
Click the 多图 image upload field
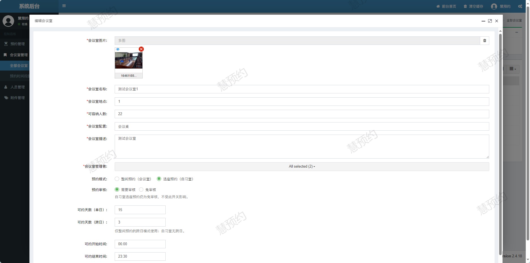pyautogui.click(x=297, y=41)
